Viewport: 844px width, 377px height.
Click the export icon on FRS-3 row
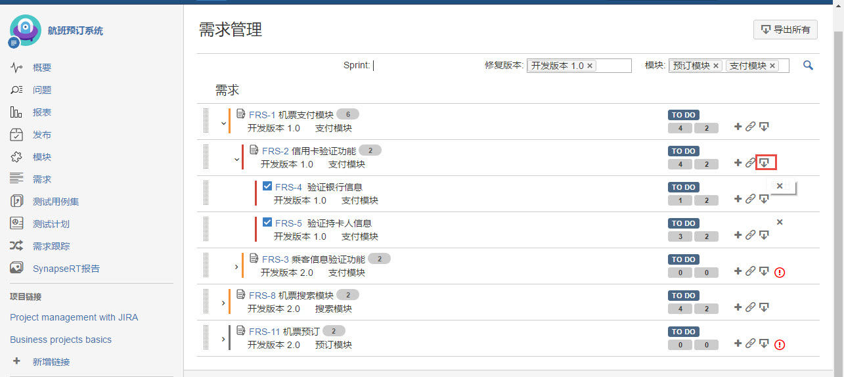tap(764, 271)
